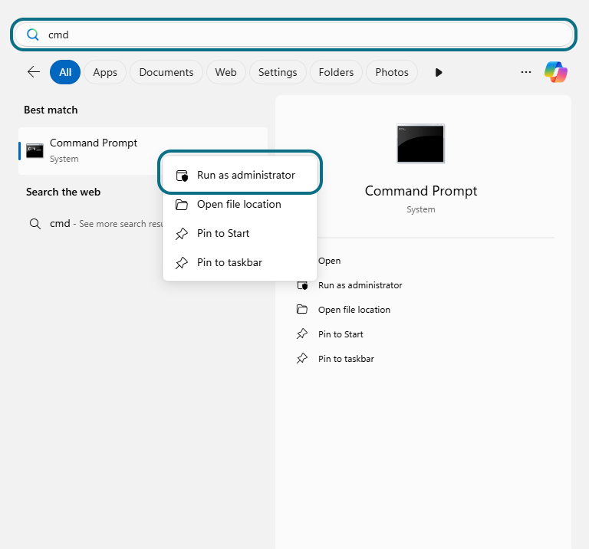This screenshot has width=589, height=549.
Task: Switch to the Photos filter tab
Action: (392, 72)
